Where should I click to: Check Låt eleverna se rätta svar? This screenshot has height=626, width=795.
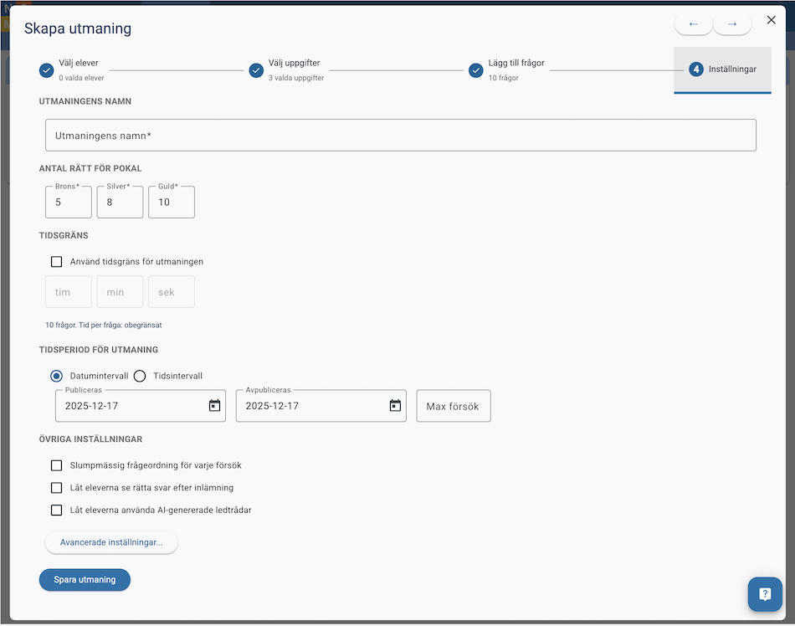57,488
